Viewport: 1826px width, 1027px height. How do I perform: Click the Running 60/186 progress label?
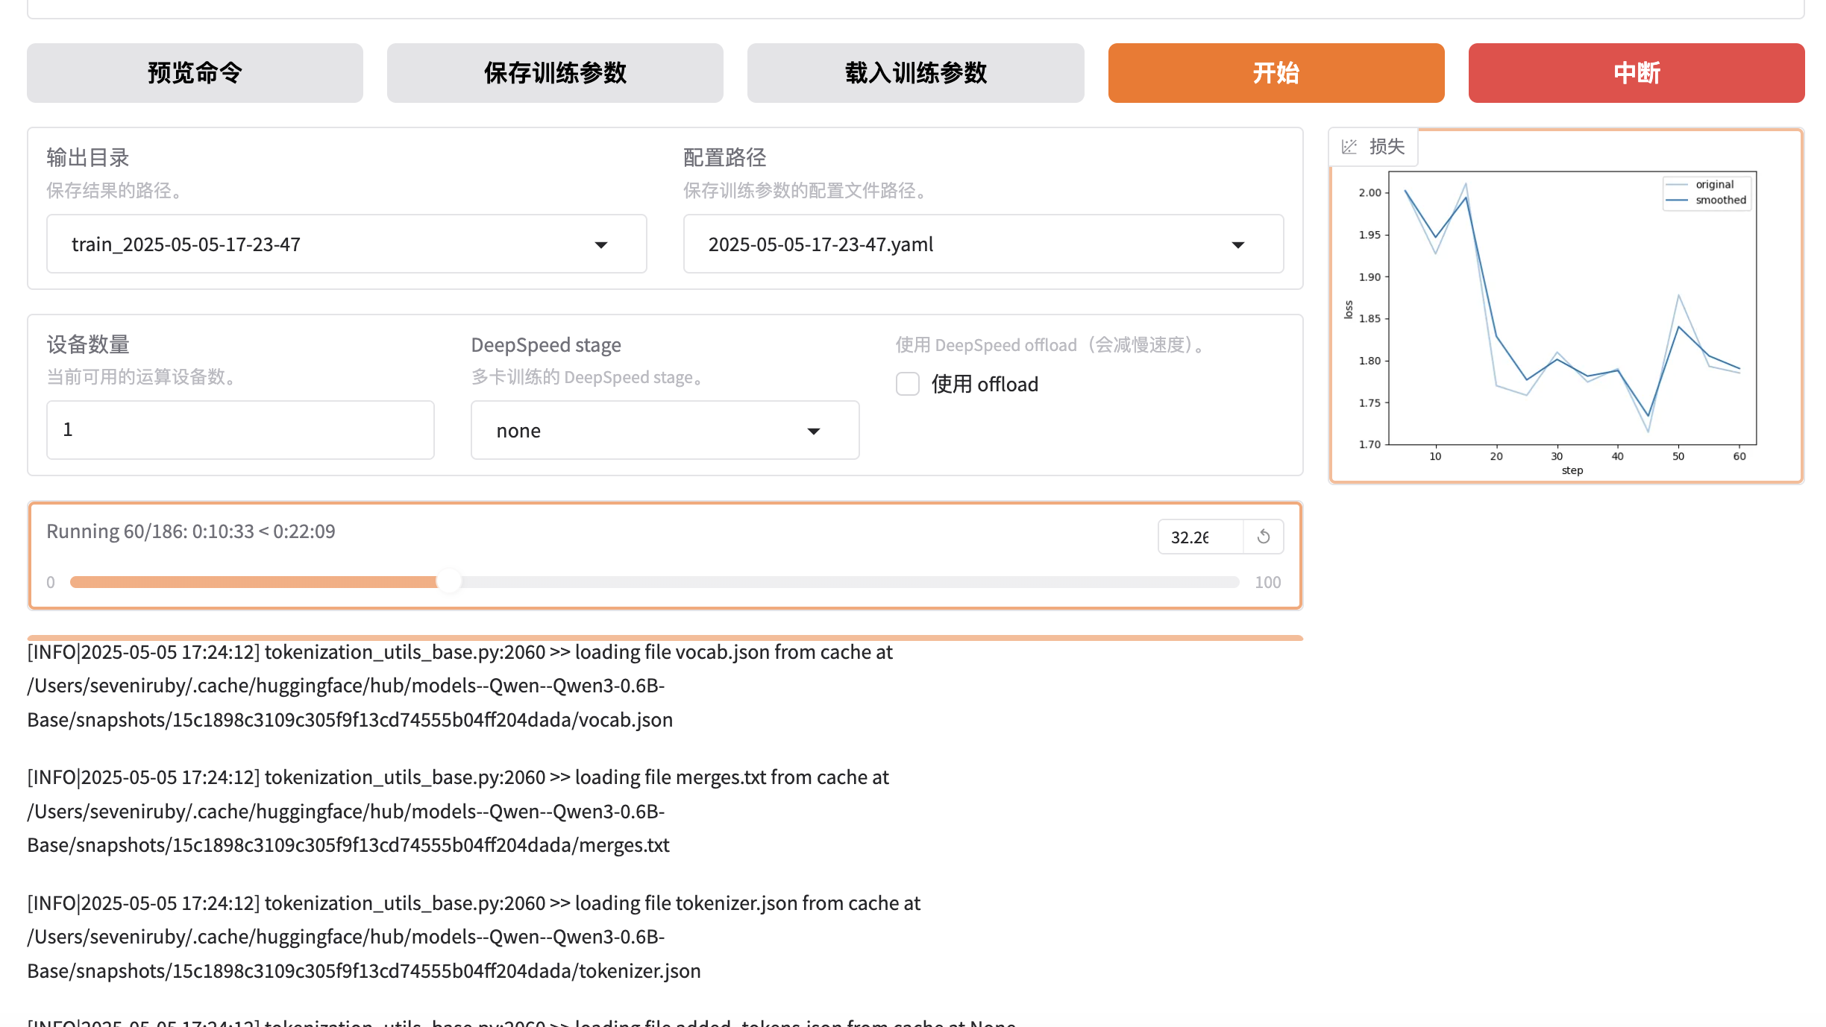[191, 531]
